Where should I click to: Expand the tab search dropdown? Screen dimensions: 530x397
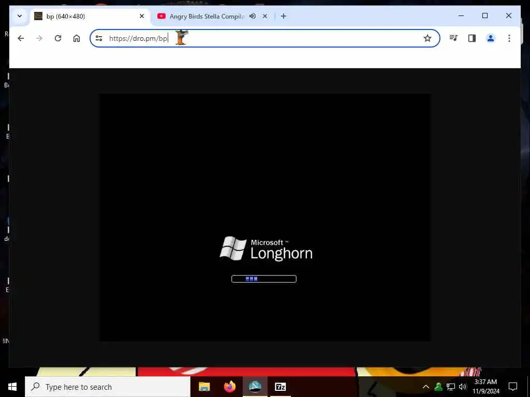click(20, 16)
